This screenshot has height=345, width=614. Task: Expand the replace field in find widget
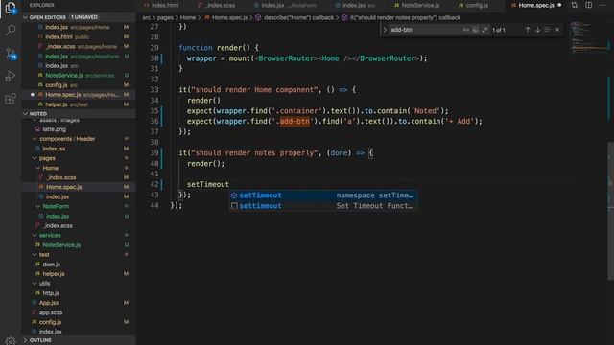(x=385, y=30)
